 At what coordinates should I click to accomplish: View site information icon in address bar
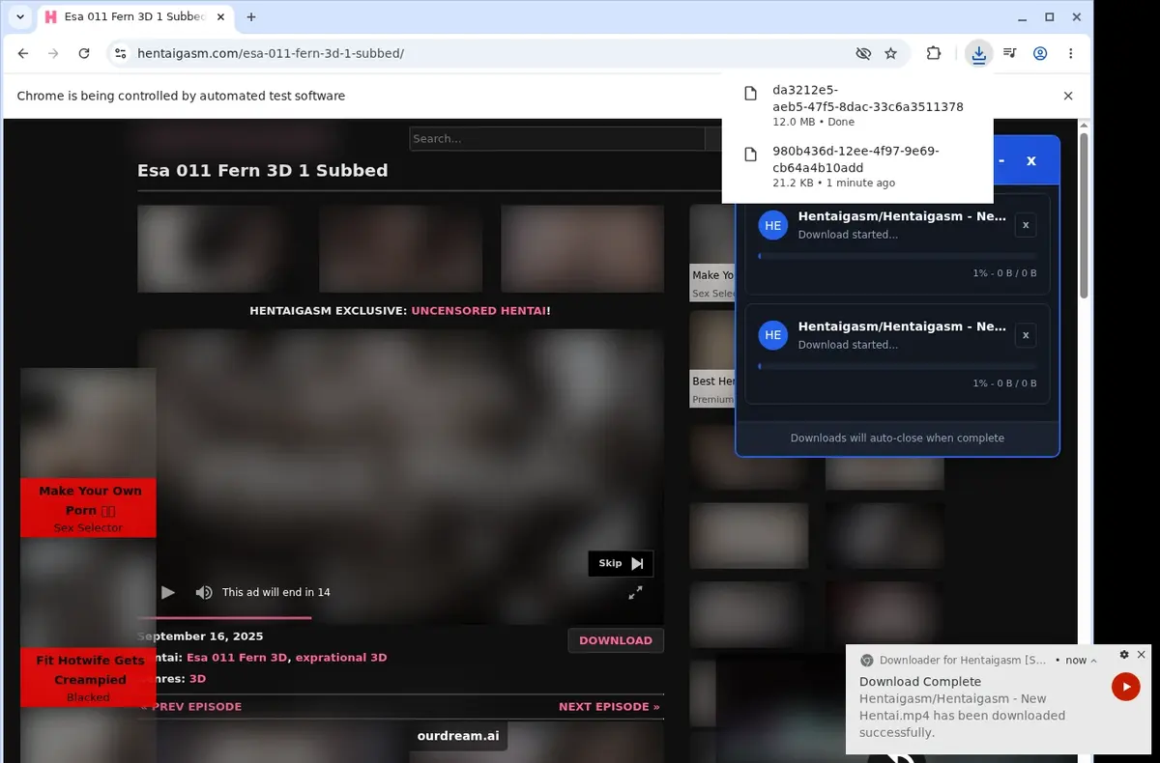click(119, 53)
